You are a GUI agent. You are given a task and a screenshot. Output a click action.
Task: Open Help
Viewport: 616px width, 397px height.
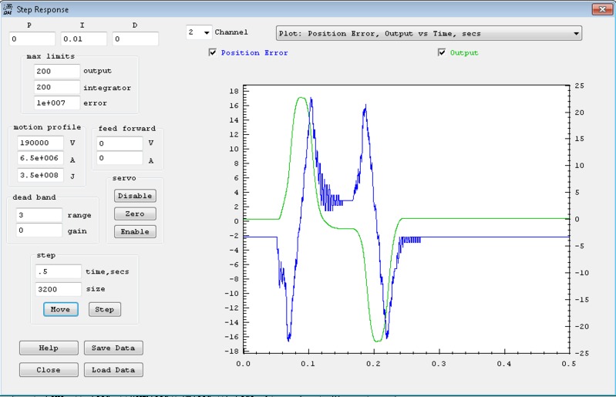[x=48, y=348]
